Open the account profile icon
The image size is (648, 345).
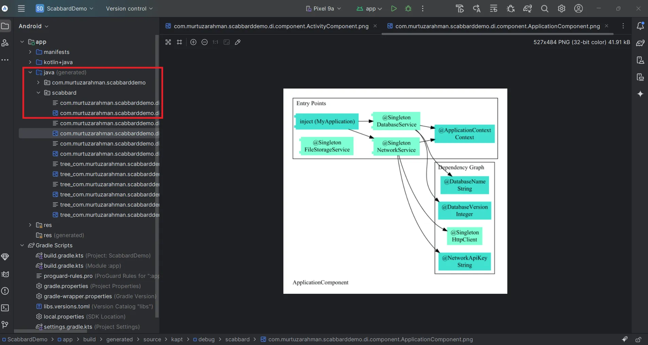click(x=579, y=8)
